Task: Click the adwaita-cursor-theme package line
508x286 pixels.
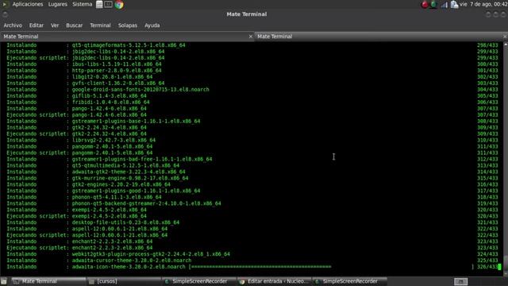Action: tap(132, 261)
